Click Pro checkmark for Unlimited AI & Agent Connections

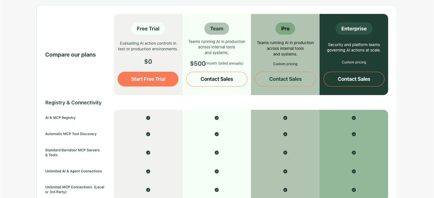[285, 171]
